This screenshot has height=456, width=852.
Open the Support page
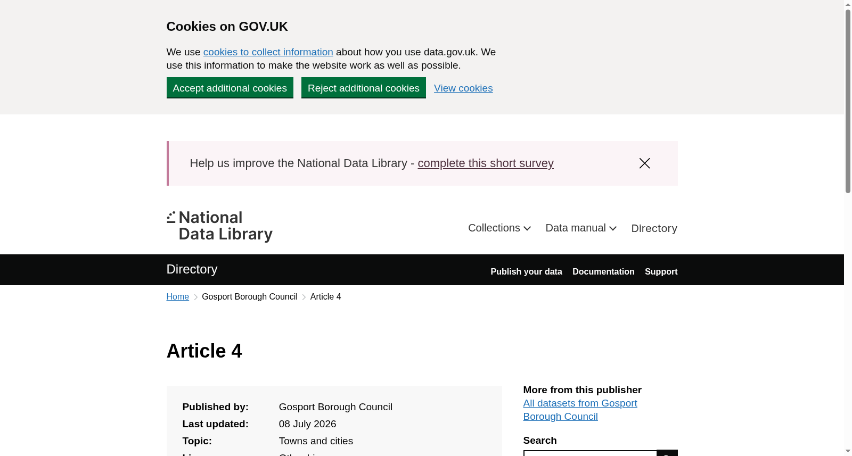pyautogui.click(x=661, y=272)
